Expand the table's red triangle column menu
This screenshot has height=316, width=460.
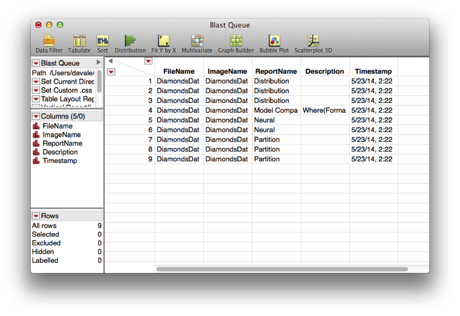[x=148, y=61]
